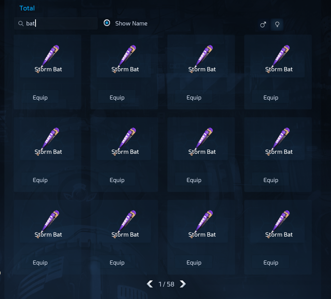Equip the third Storm Bat in middle row
Image resolution: width=331 pixels, height=299 pixels.
(194, 180)
